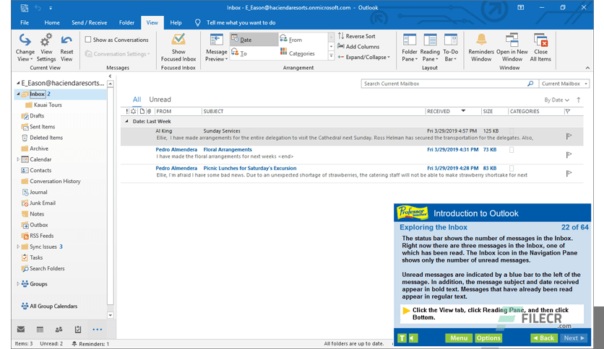Expand the Calendar folder
Viewport: 604px width, 349px height.
18,159
